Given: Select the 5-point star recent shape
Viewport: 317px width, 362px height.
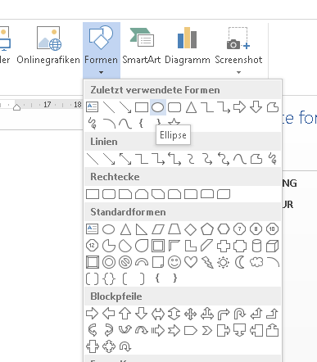Looking at the screenshot, I should tap(174, 122).
